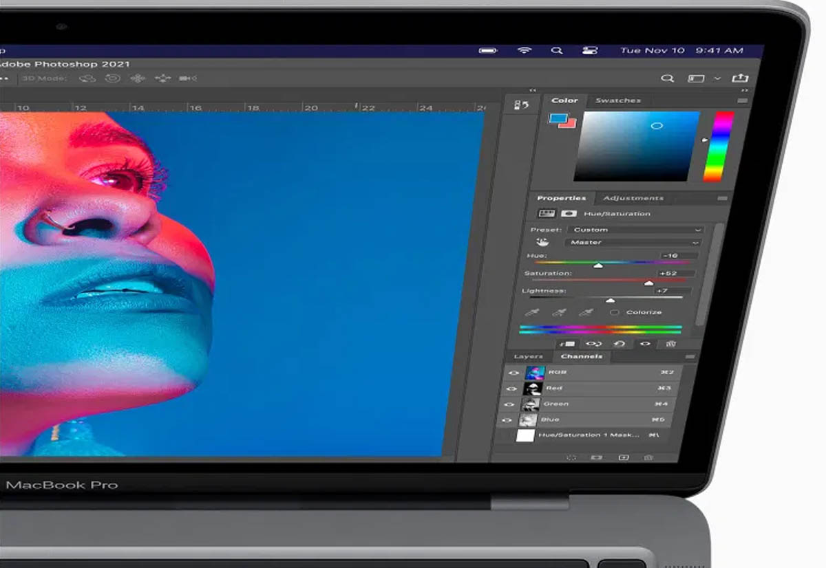Viewport: 826px width, 568px height.
Task: Delete adjustment layer trash icon in Properties
Action: [671, 343]
